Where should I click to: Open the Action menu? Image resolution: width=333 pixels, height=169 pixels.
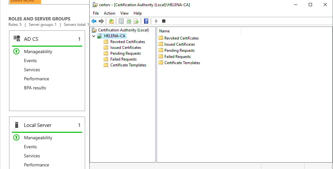click(x=109, y=13)
